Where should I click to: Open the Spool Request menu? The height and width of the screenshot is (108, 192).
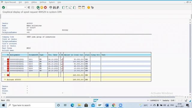pyautogui.click(x=10, y=2)
